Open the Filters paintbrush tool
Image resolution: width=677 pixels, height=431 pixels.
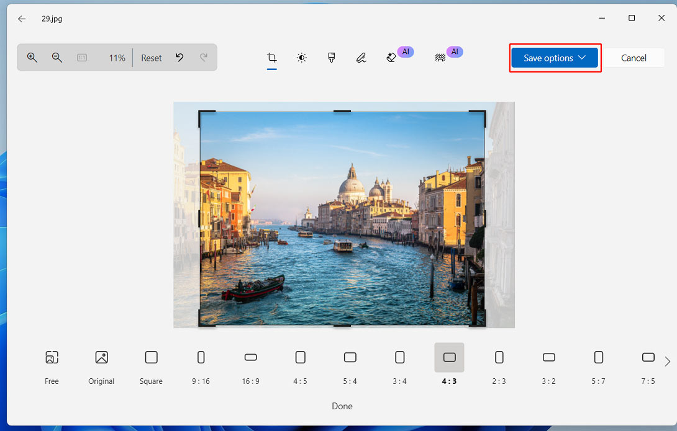[x=332, y=58]
